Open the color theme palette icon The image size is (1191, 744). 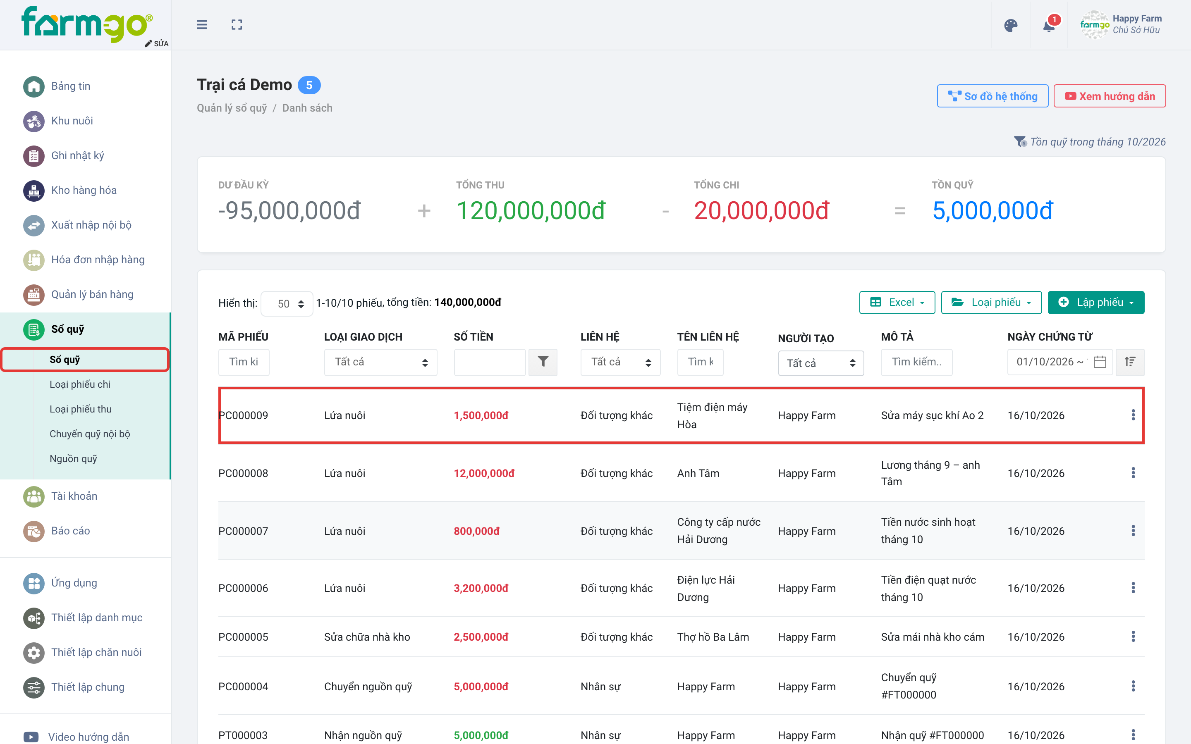pos(1010,25)
